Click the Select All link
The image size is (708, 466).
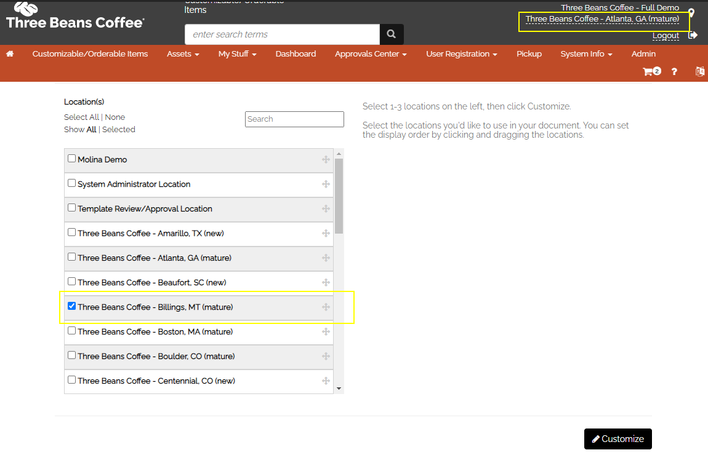point(81,117)
